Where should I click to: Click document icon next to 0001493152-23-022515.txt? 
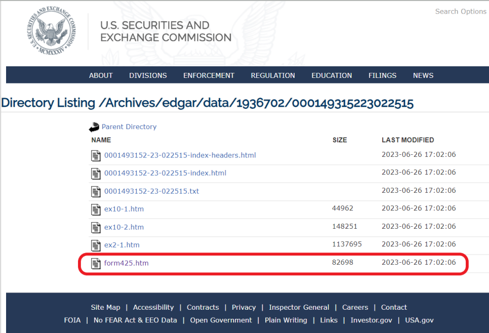pos(96,191)
